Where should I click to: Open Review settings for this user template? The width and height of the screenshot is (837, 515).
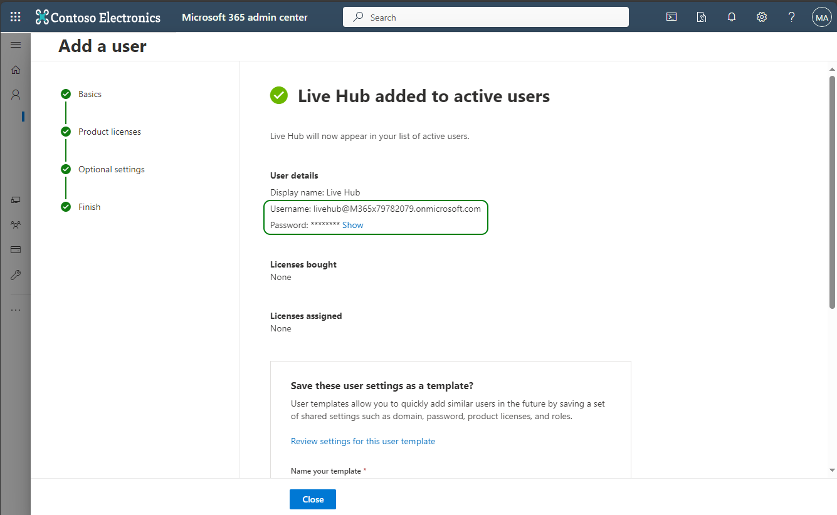click(363, 441)
